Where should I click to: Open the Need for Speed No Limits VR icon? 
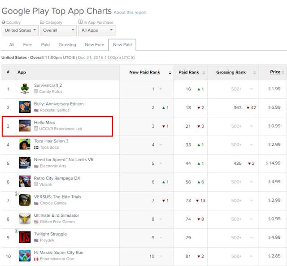(25, 163)
